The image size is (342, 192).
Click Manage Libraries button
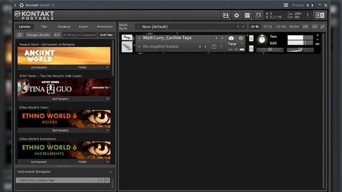[x=38, y=35]
